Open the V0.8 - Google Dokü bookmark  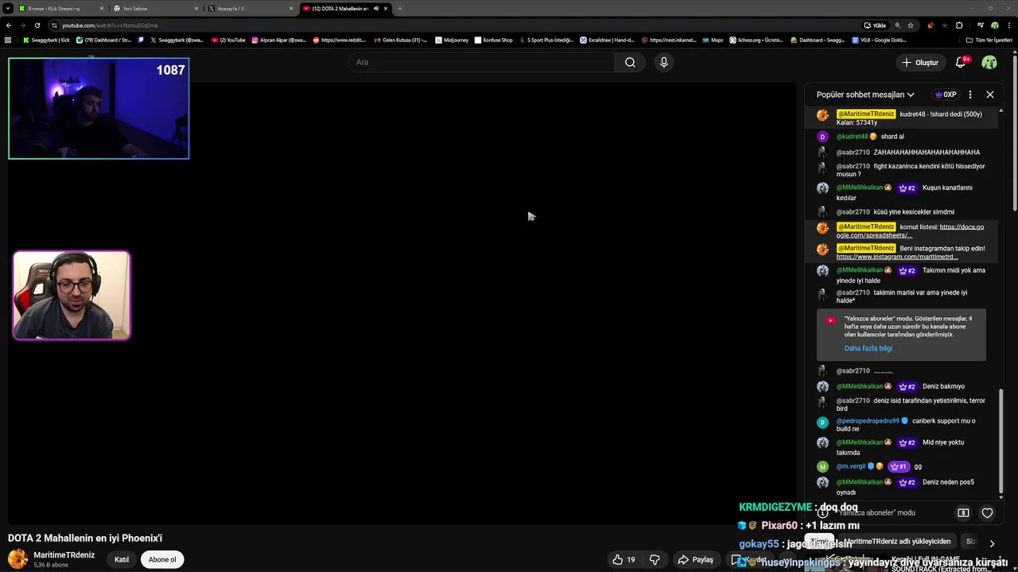878,40
